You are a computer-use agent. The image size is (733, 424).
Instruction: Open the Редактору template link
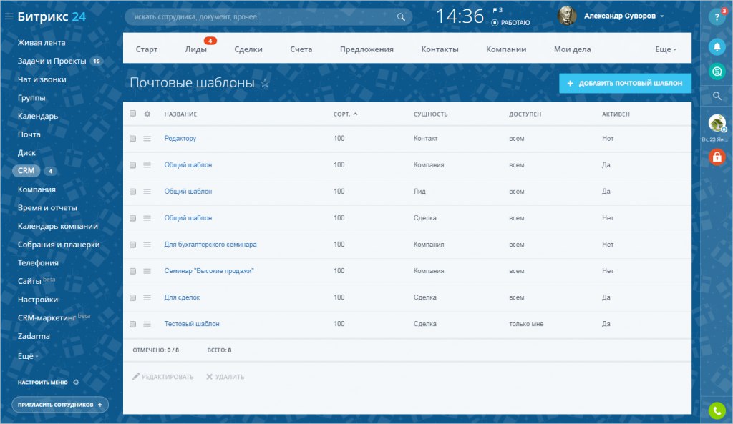180,138
